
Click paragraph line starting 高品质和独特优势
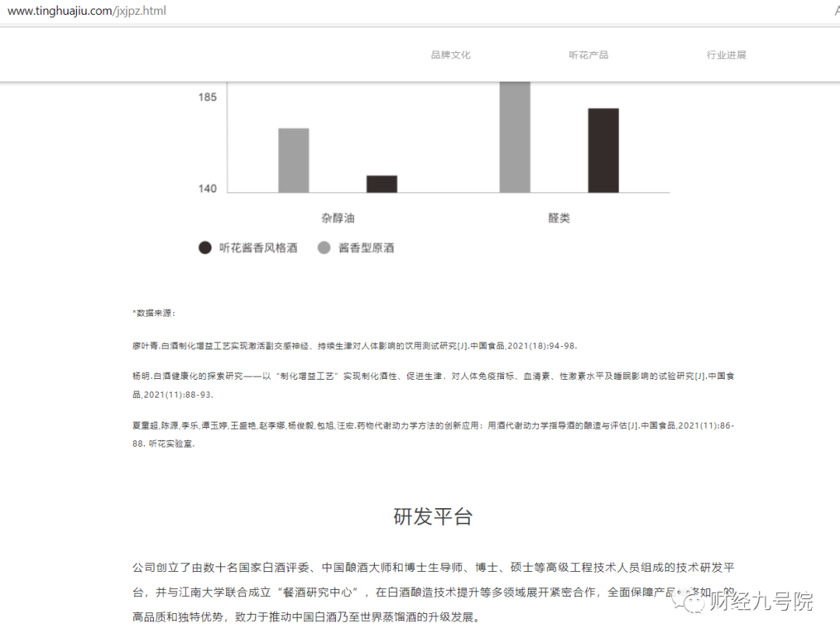[306, 616]
